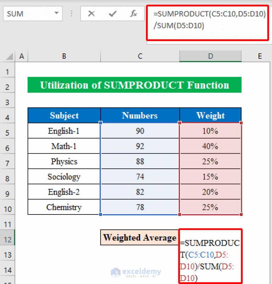The image size is (272, 284).
Task: Cancel the formula entry with X icon
Action: (91, 13)
